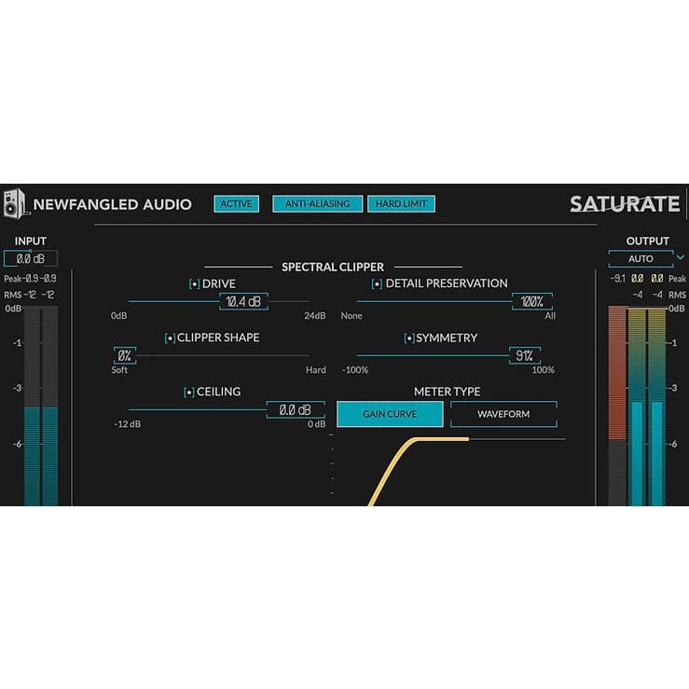Click the bracketed dot icon beside CEILING

point(189,393)
